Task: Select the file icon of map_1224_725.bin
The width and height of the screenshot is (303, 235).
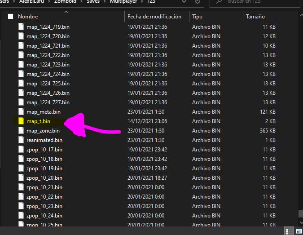Action: click(x=21, y=84)
